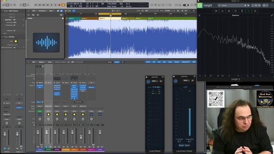Screen dimensions: 274x154
Task: Click the link icon in Level Meter header
Action: coord(161,81)
